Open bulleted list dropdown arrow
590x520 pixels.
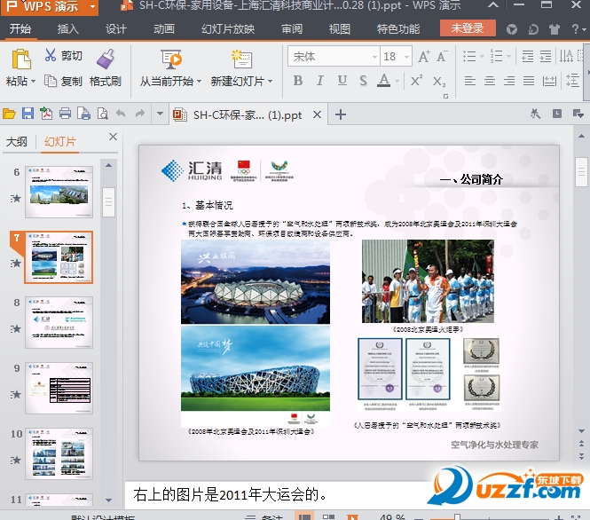click(x=482, y=57)
